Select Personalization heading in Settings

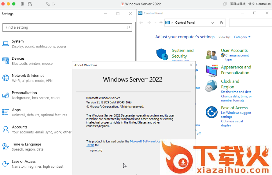pyautogui.click(x=24, y=93)
